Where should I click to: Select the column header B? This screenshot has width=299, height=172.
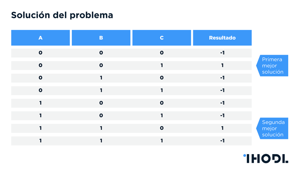(101, 38)
